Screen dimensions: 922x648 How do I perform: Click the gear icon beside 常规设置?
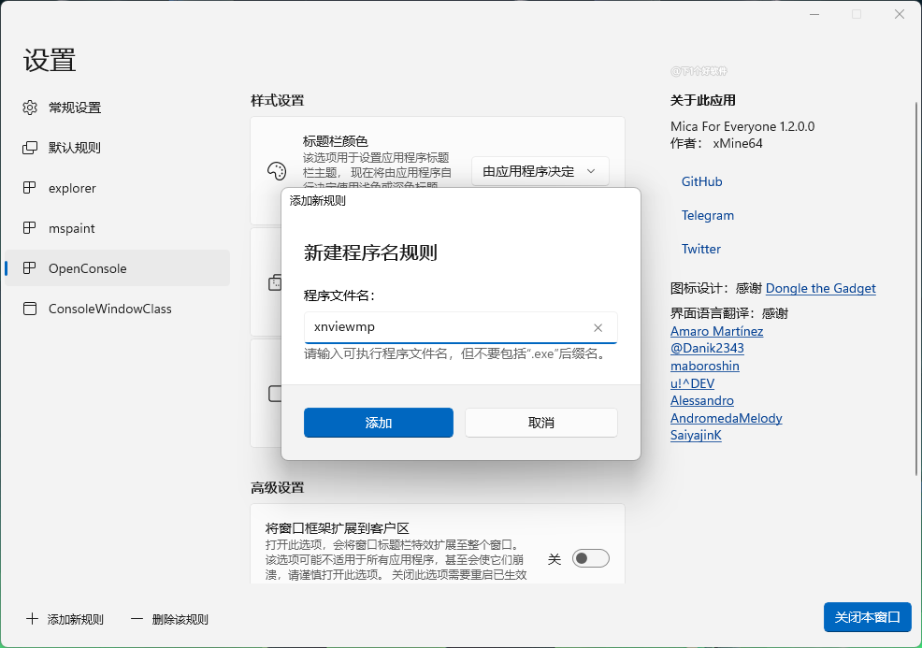pos(30,108)
